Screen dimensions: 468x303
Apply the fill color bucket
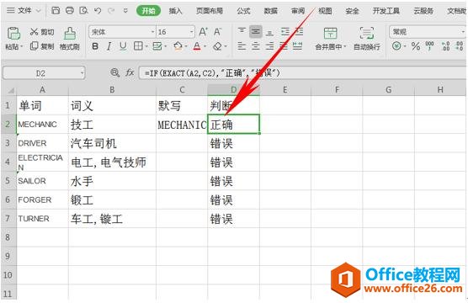coord(178,46)
